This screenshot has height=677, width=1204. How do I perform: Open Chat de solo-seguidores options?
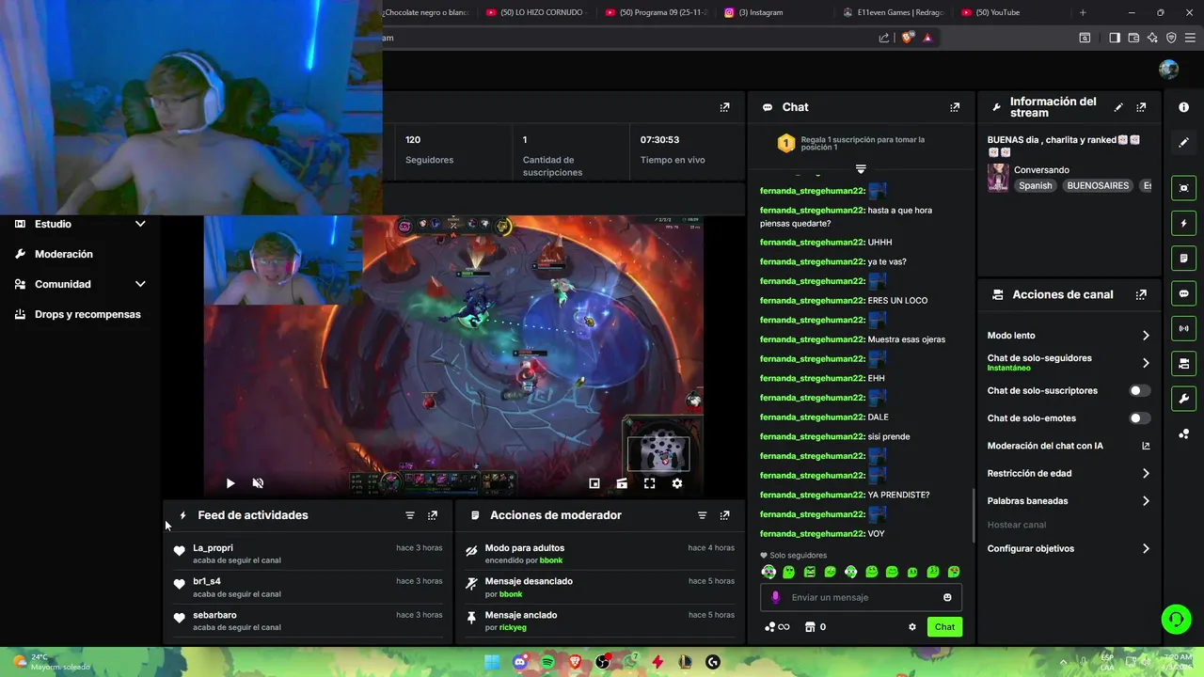[1069, 362]
